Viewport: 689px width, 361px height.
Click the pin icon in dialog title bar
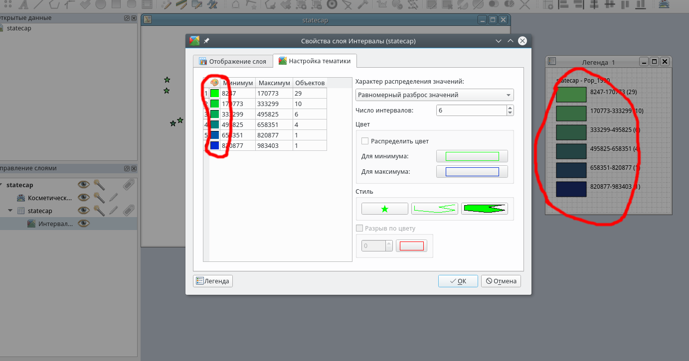[206, 41]
